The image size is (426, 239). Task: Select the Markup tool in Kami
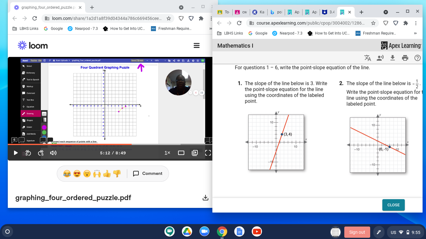click(30, 86)
